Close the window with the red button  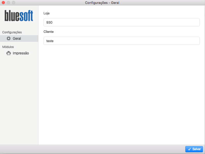click(x=3, y=3)
